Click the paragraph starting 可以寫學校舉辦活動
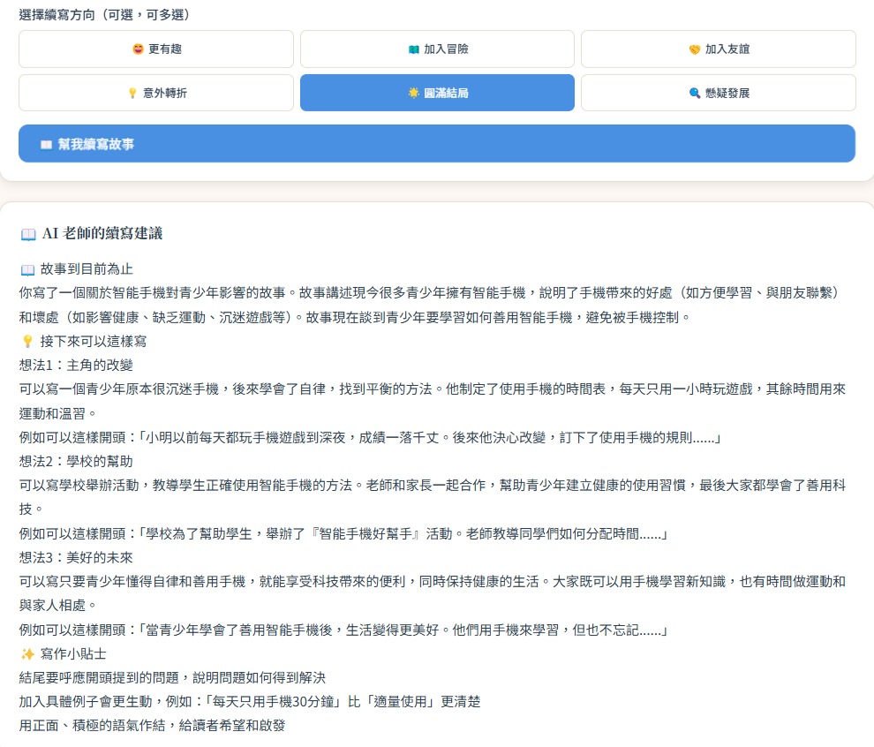The height and width of the screenshot is (747, 874). (x=433, y=497)
